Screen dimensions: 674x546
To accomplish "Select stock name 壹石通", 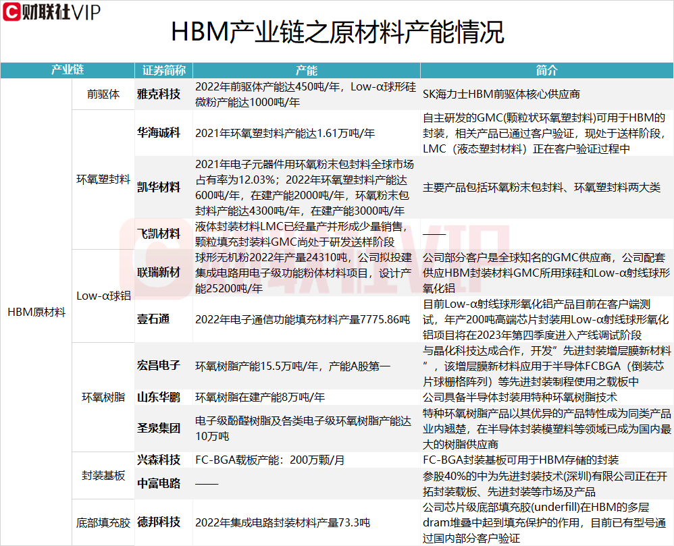I will (153, 319).
